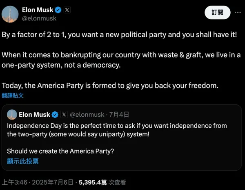Screen dimensions: 245x190
Task: Click "Should we create the America Party?" question
Action: coord(60,151)
